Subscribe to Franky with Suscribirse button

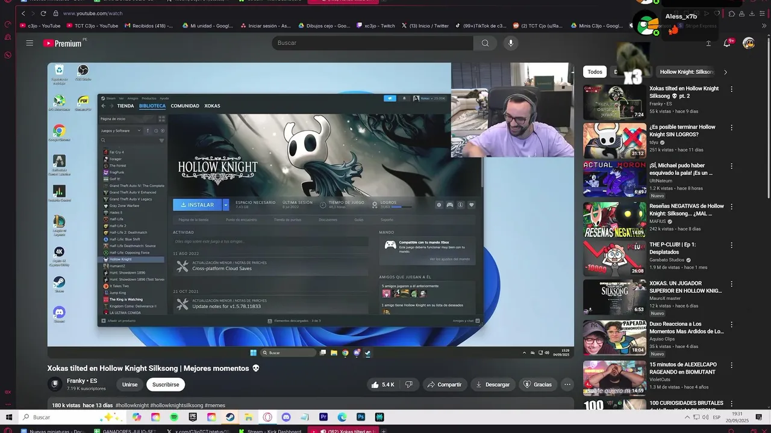click(x=166, y=384)
